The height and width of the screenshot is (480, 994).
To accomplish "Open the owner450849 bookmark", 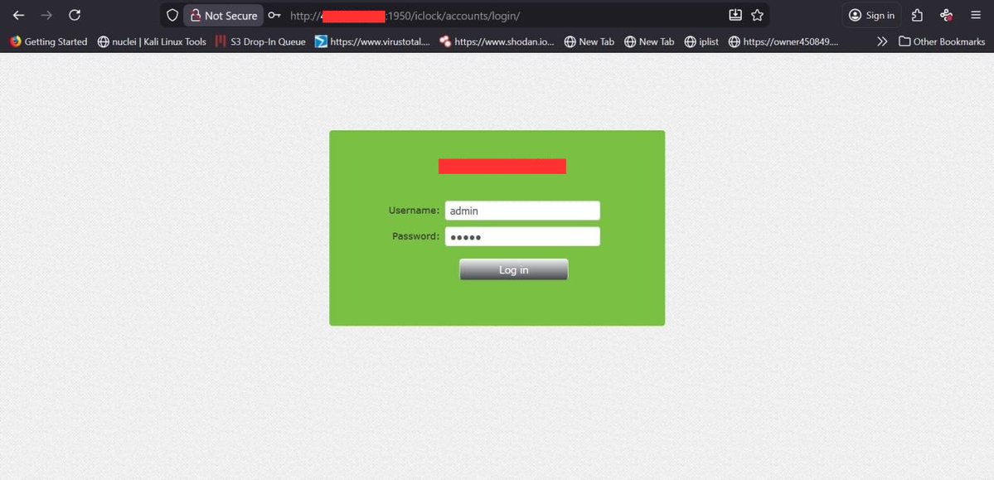I will pyautogui.click(x=783, y=41).
